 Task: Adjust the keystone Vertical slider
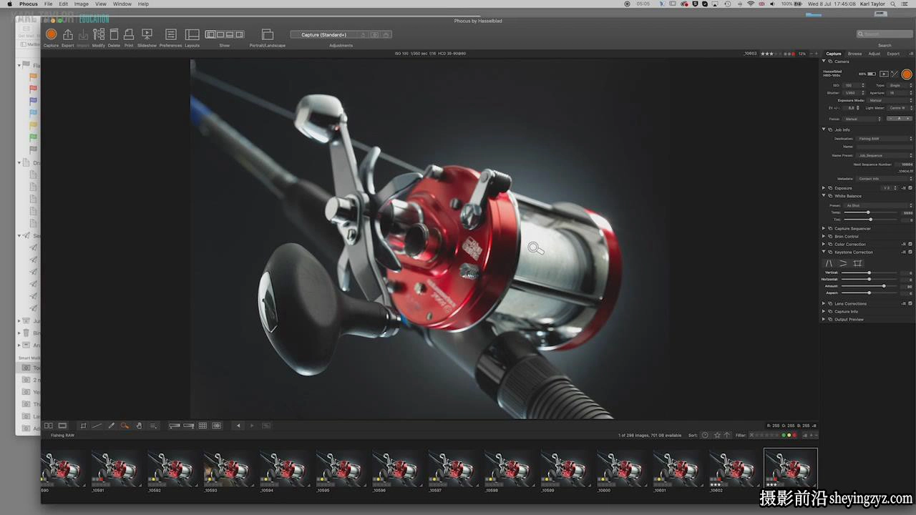[x=869, y=273]
